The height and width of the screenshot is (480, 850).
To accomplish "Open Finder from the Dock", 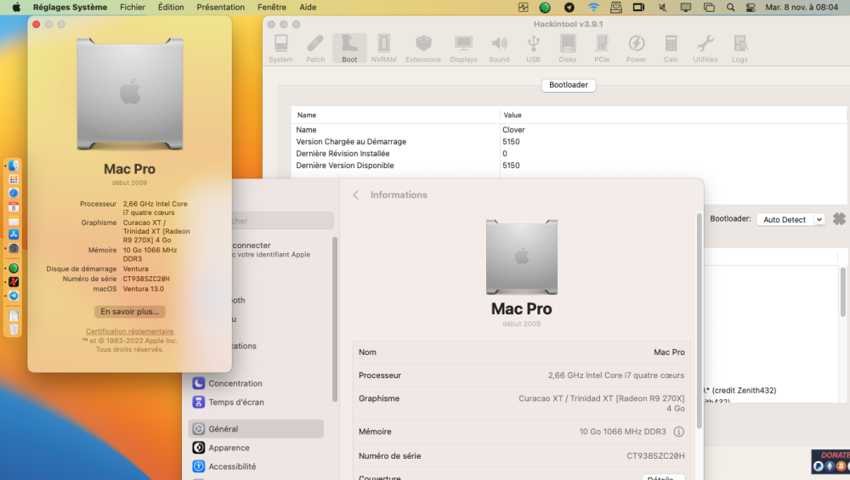I will coord(14,166).
